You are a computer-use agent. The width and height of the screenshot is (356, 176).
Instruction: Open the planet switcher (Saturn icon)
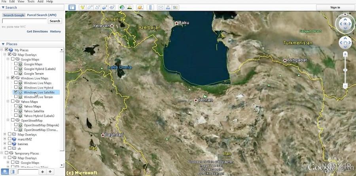(140, 7)
